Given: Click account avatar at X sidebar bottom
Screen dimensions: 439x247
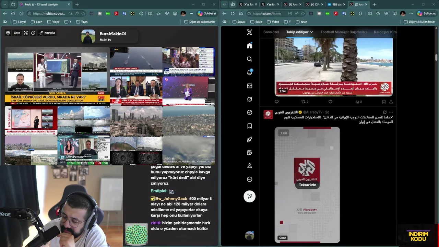Looking at the screenshot, I should click(x=250, y=236).
